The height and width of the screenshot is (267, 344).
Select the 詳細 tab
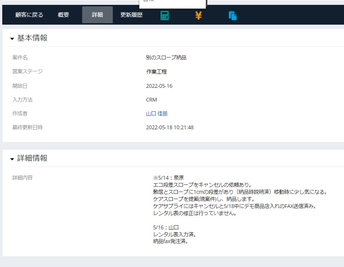tap(97, 15)
